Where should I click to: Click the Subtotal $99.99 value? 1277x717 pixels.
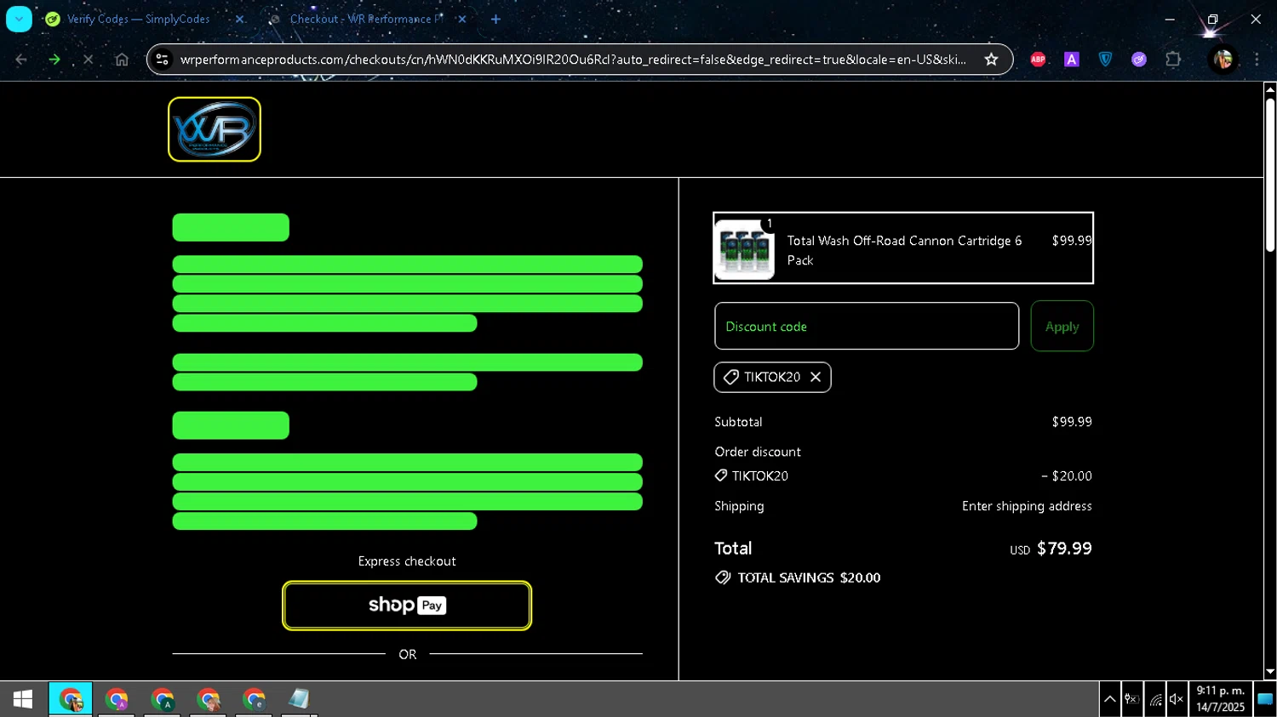point(1072,422)
